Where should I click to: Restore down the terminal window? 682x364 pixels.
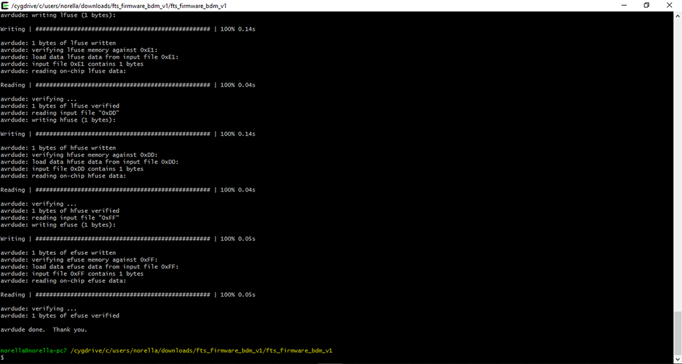(646, 5)
